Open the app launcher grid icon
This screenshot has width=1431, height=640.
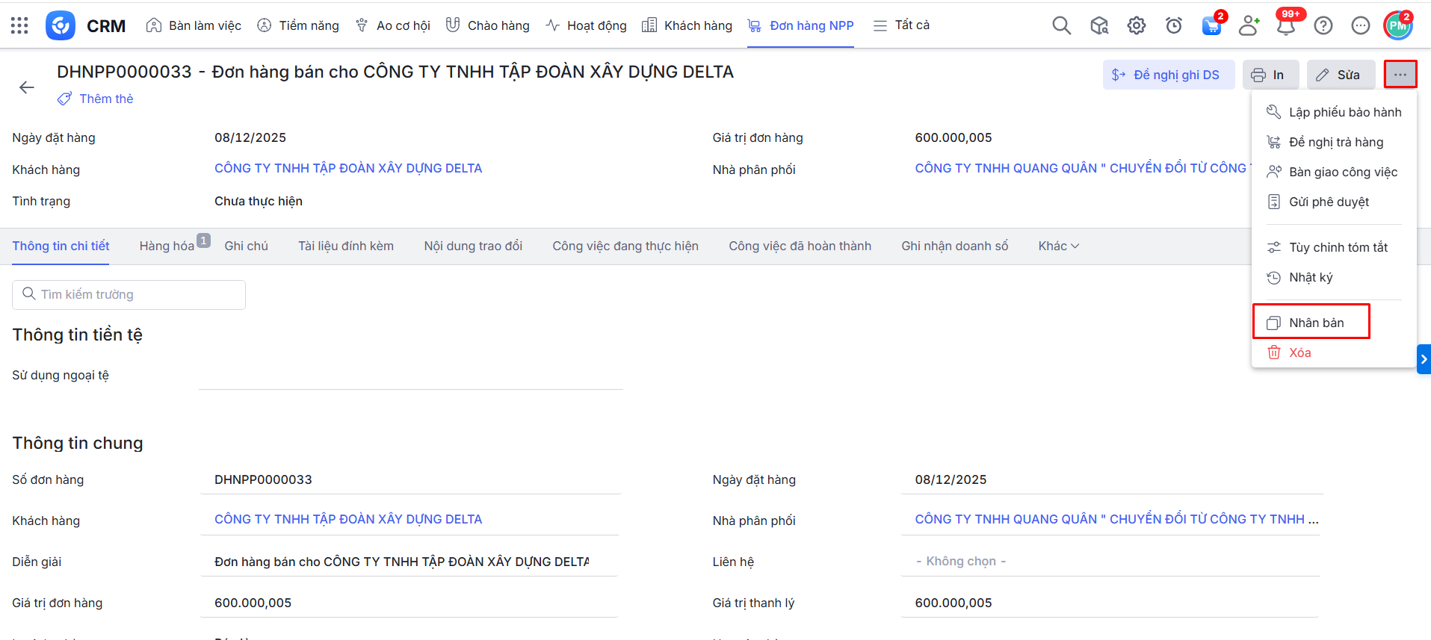coord(19,25)
